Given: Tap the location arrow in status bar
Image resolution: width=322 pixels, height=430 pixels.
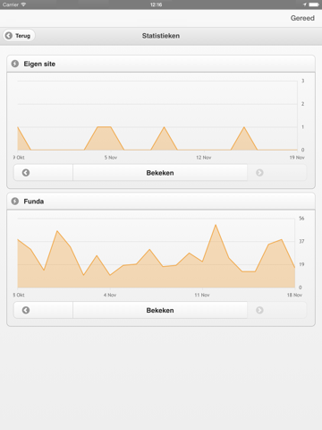Looking at the screenshot, I should coord(305,4).
